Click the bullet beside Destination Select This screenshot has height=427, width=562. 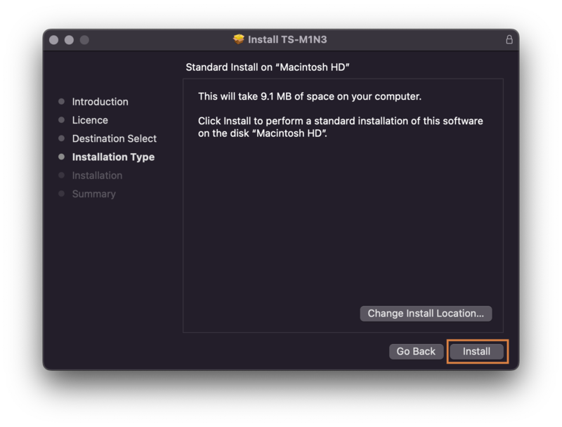click(62, 138)
